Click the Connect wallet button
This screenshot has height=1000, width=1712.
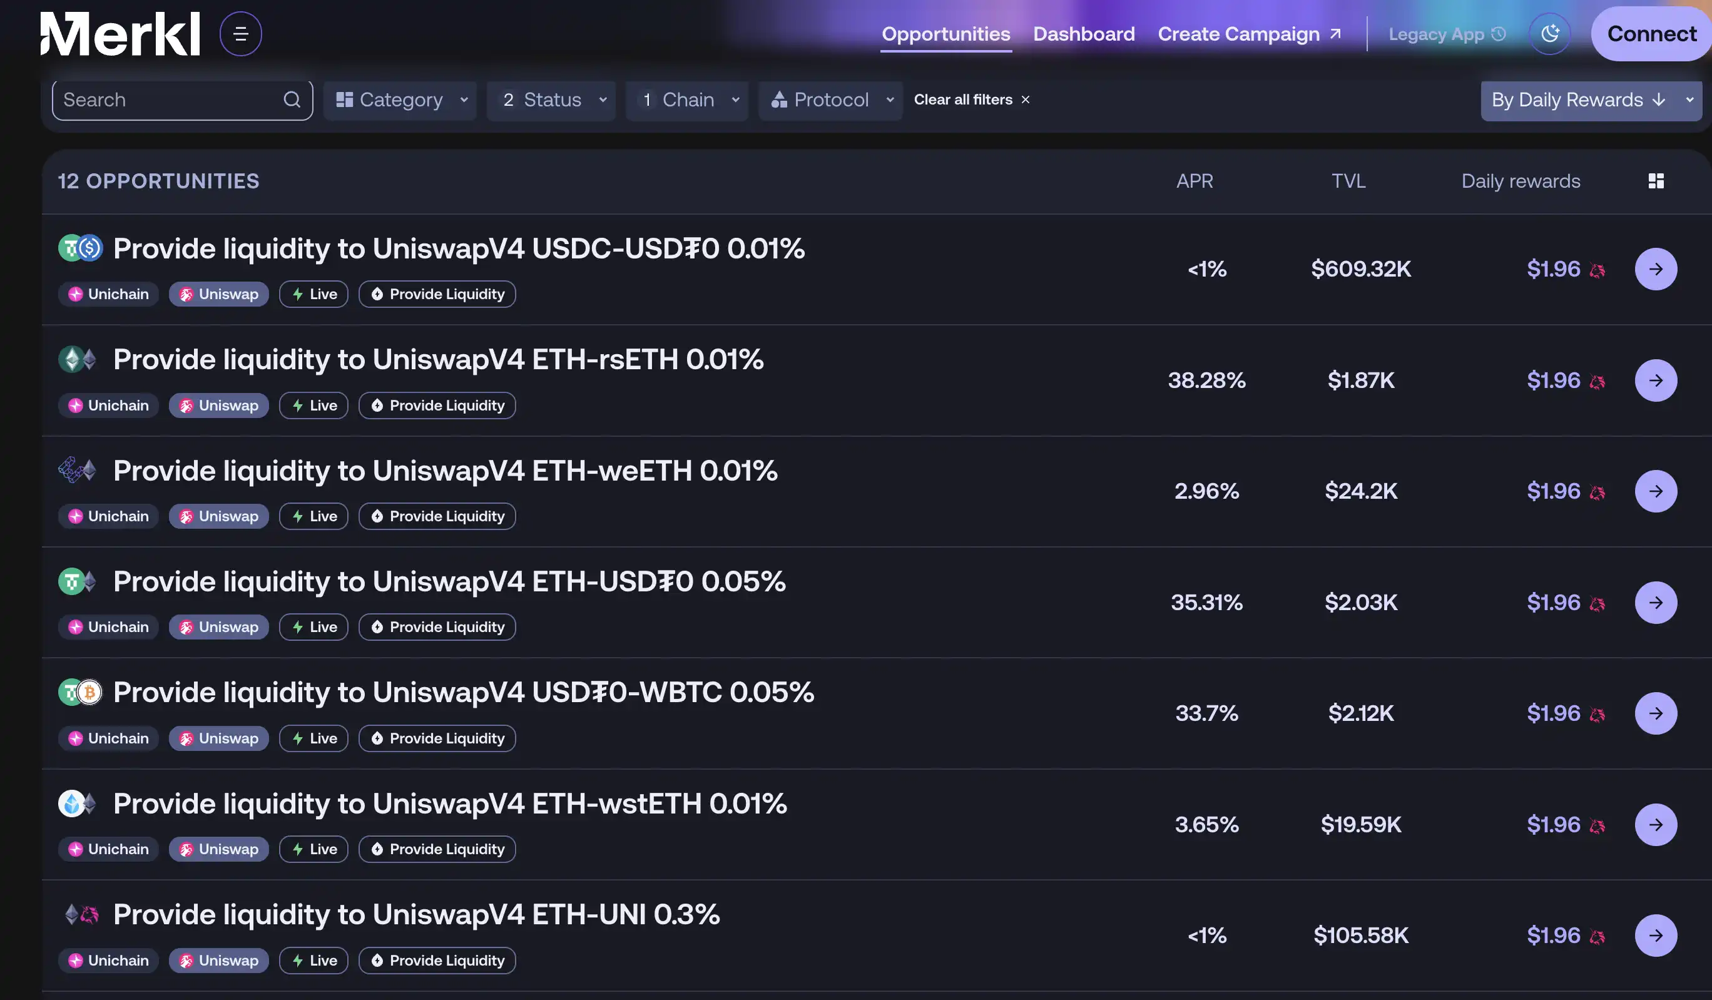point(1651,34)
